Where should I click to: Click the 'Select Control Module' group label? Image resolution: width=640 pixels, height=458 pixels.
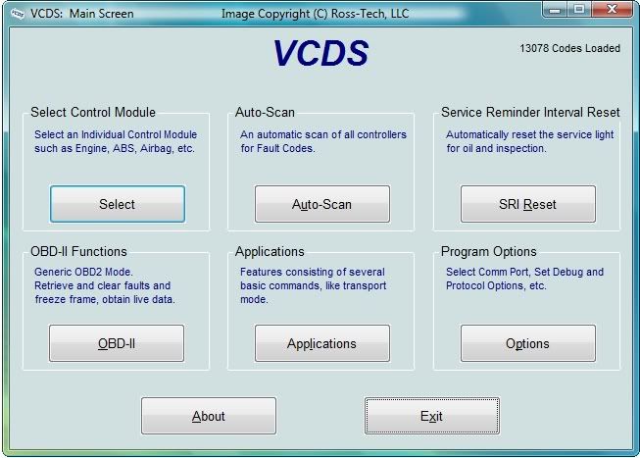[x=93, y=112]
